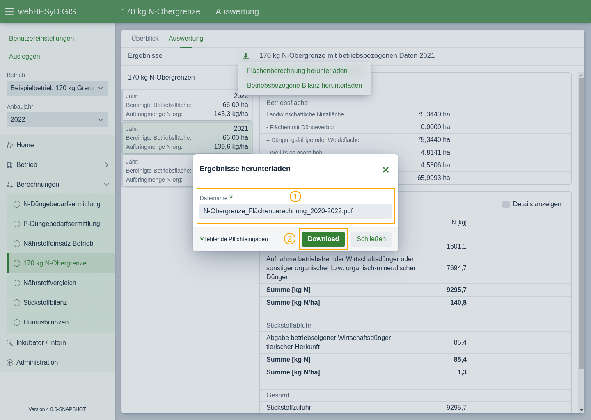Select 170 kg N-Obergrenze circle marker

coord(17,263)
